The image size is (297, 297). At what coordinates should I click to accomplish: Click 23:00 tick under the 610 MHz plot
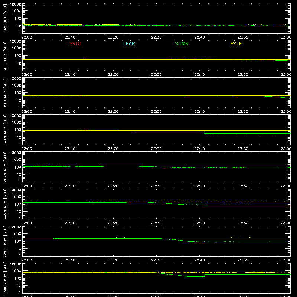[286, 112]
